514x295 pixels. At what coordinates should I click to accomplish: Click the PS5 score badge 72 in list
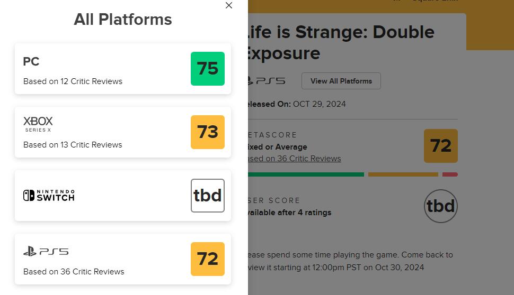pos(208,259)
